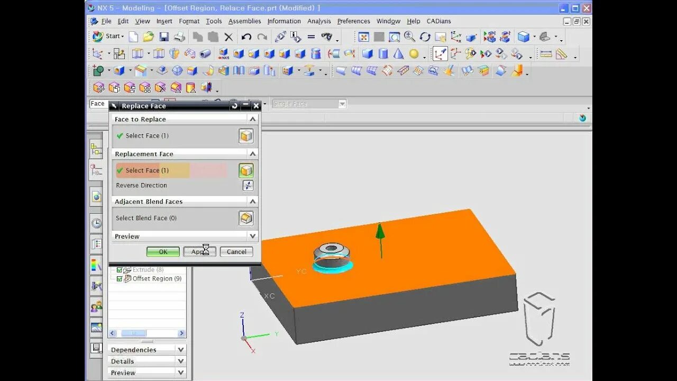Click the Select Blend Face icon

[x=246, y=218]
